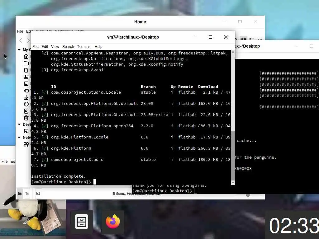Minimize the front terminal window
Screen dimensions: 319x239
pos(195,37)
